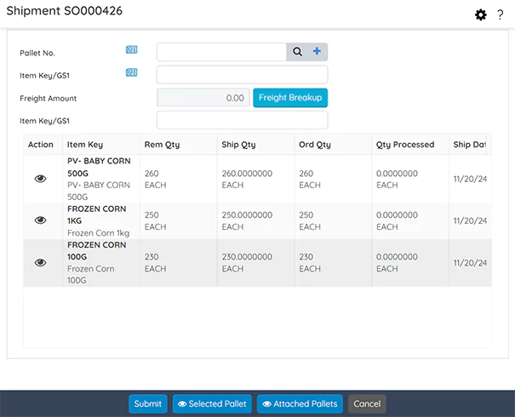
Task: Focus the Pallet No. input field
Action: point(221,53)
